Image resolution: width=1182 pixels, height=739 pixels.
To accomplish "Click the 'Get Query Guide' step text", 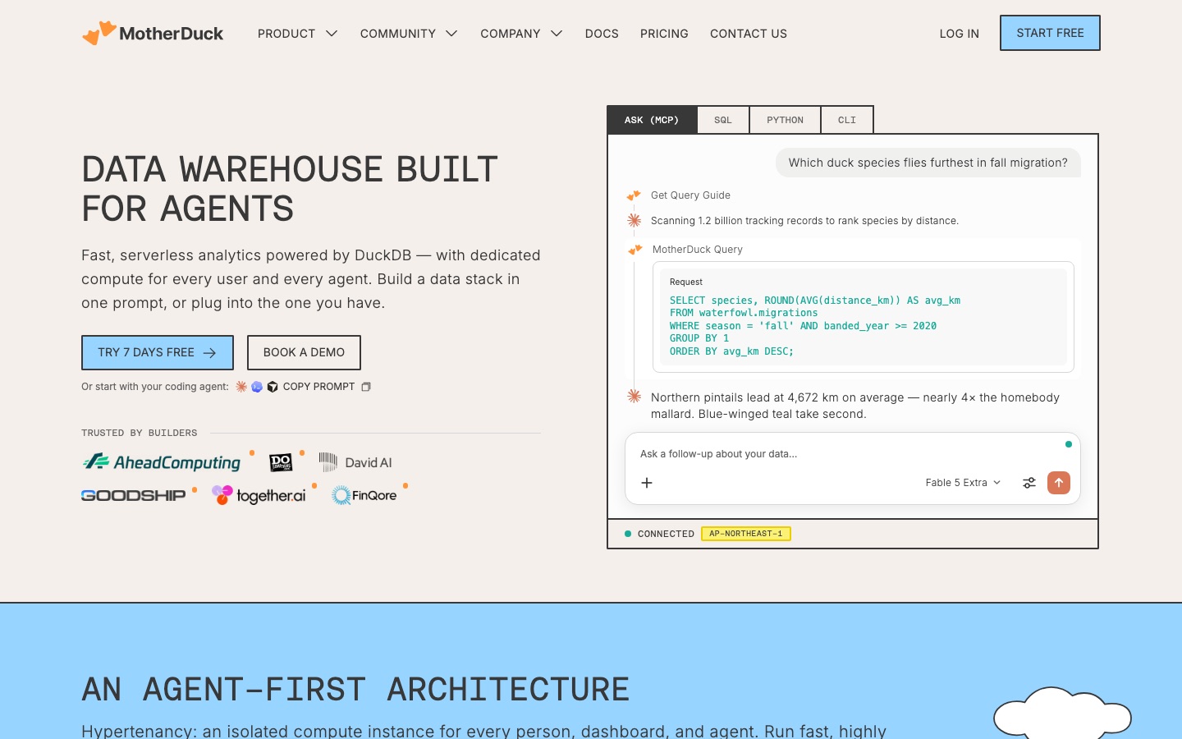I will [x=690, y=195].
